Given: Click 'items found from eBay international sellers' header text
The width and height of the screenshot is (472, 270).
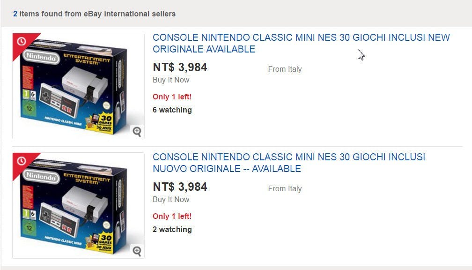Looking at the screenshot, I should click(x=97, y=14).
